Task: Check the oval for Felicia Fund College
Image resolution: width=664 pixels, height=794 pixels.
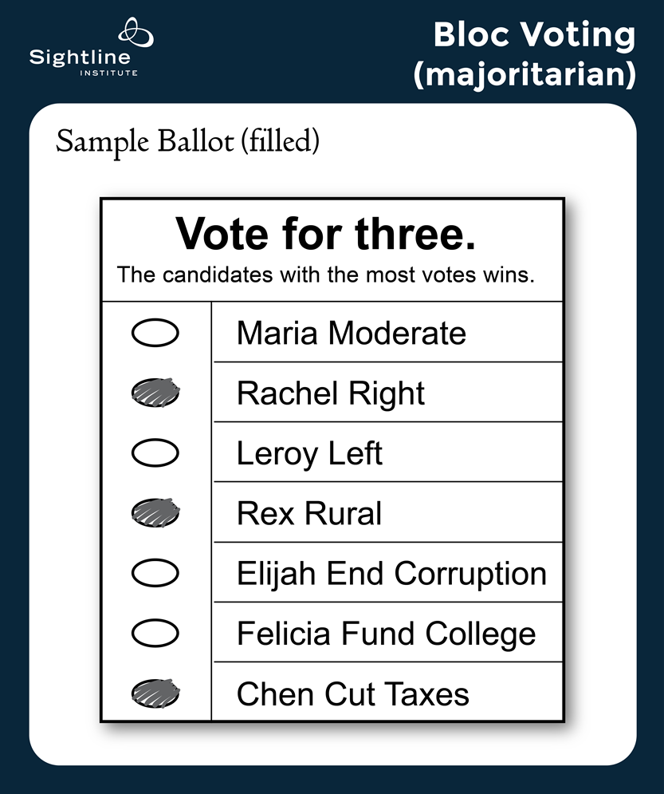Action: coord(155,634)
